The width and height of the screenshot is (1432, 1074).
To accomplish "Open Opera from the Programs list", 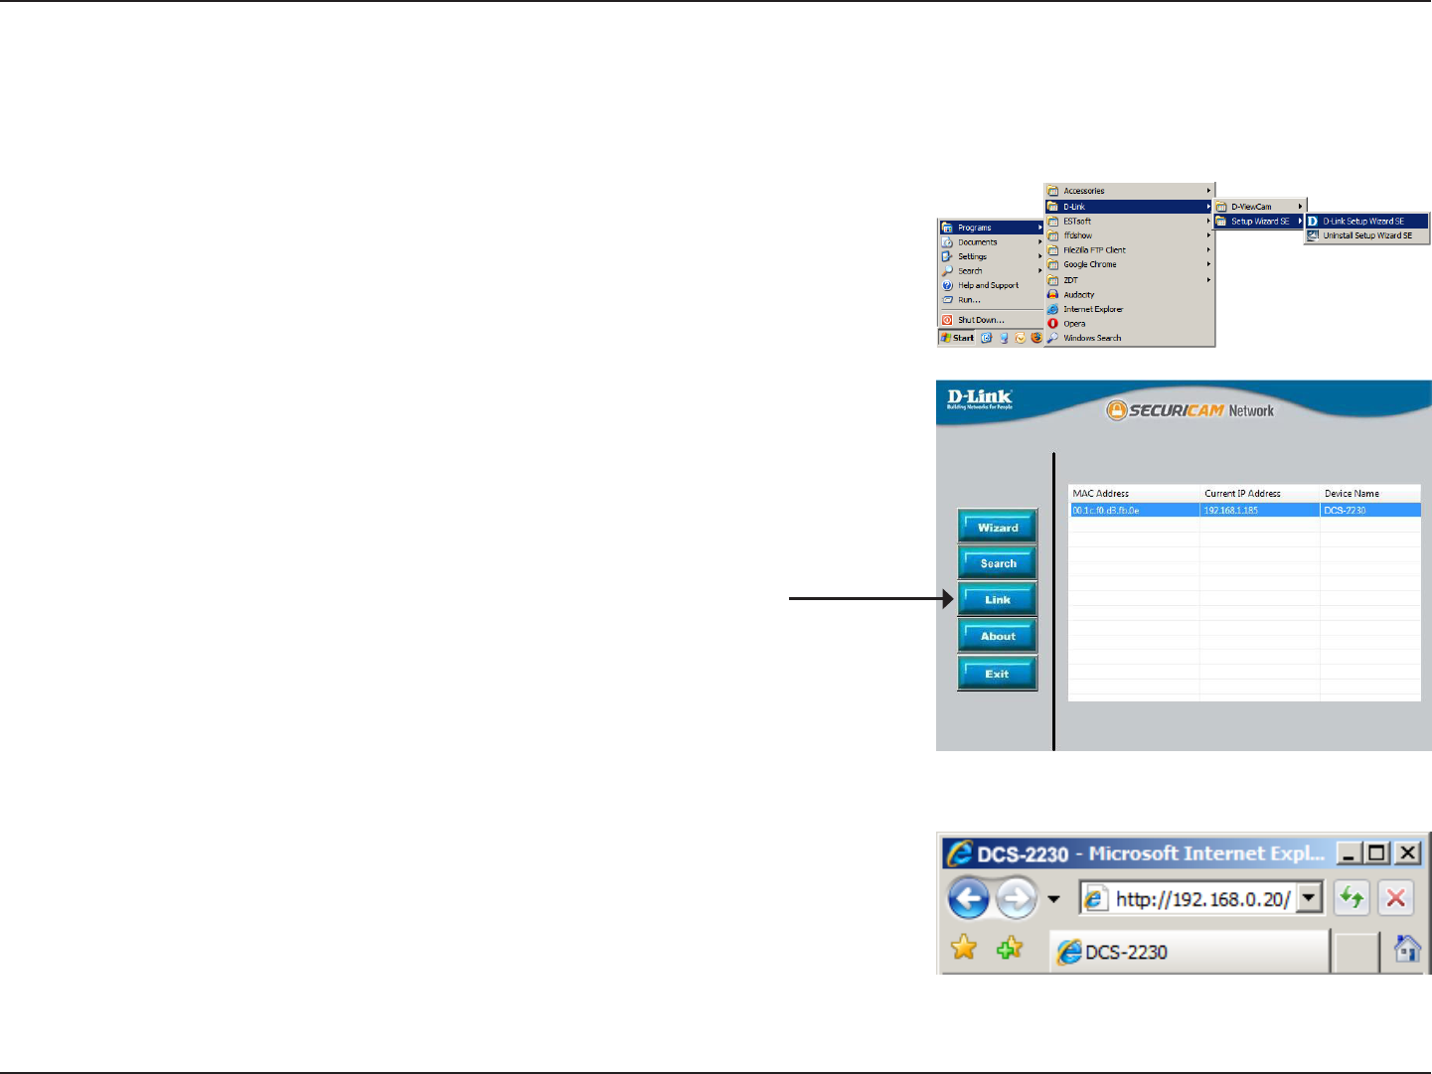I will point(1130,323).
